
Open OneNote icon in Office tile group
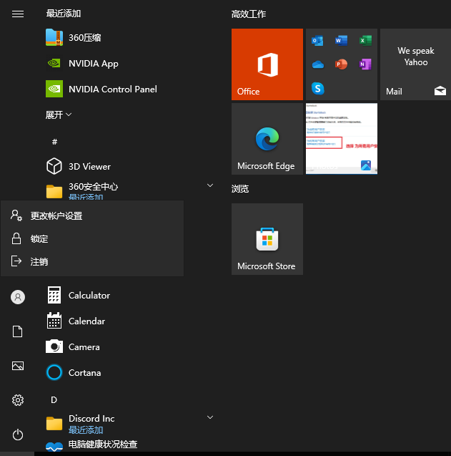click(x=365, y=64)
